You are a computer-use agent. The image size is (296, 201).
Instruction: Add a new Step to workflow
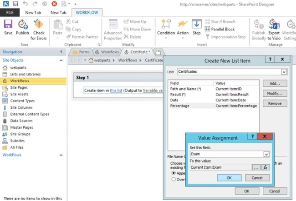[x=197, y=27]
